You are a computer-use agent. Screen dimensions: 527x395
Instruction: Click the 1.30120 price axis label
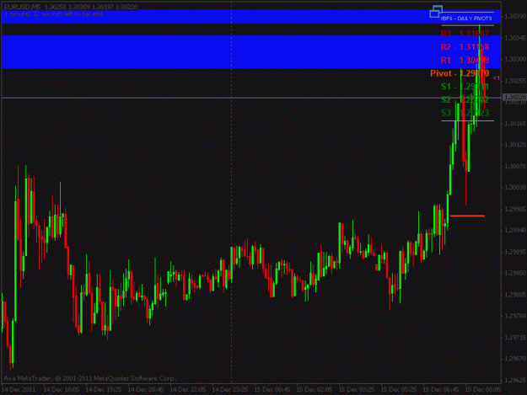(x=515, y=145)
